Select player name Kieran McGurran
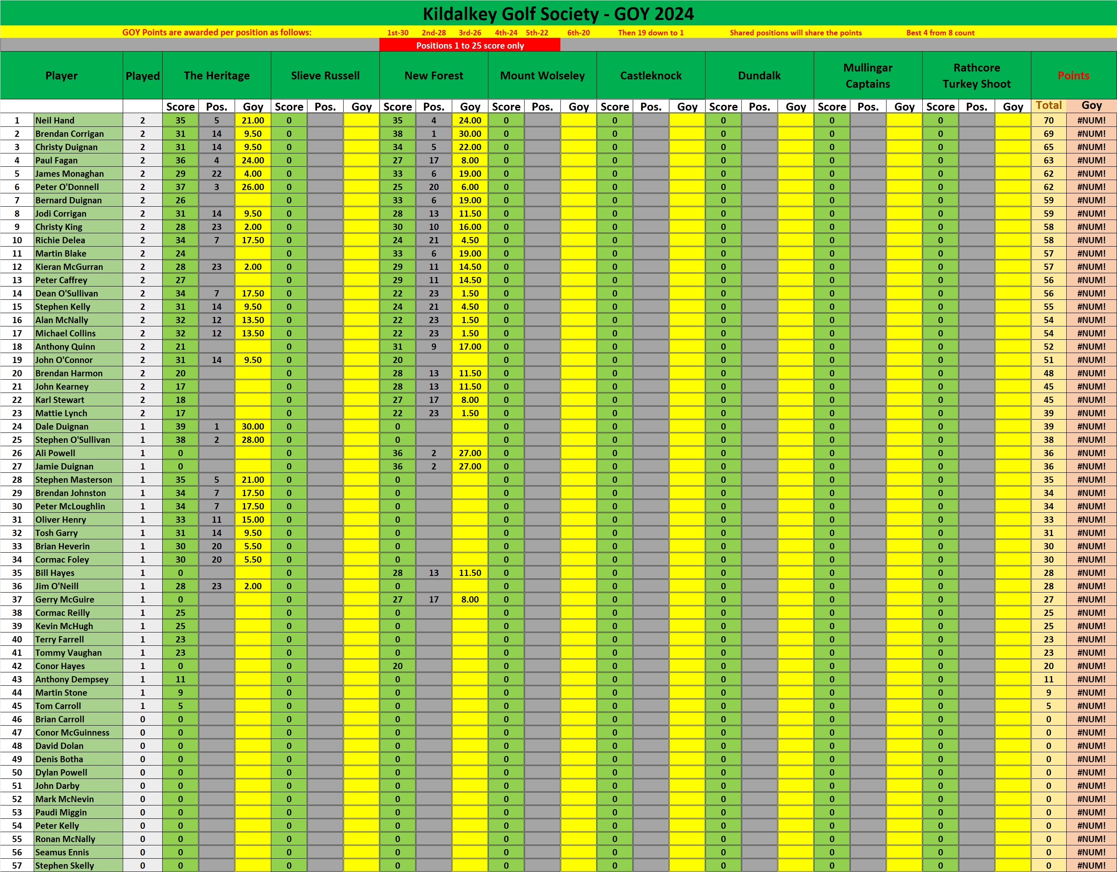This screenshot has height=872, width=1117. pyautogui.click(x=78, y=266)
